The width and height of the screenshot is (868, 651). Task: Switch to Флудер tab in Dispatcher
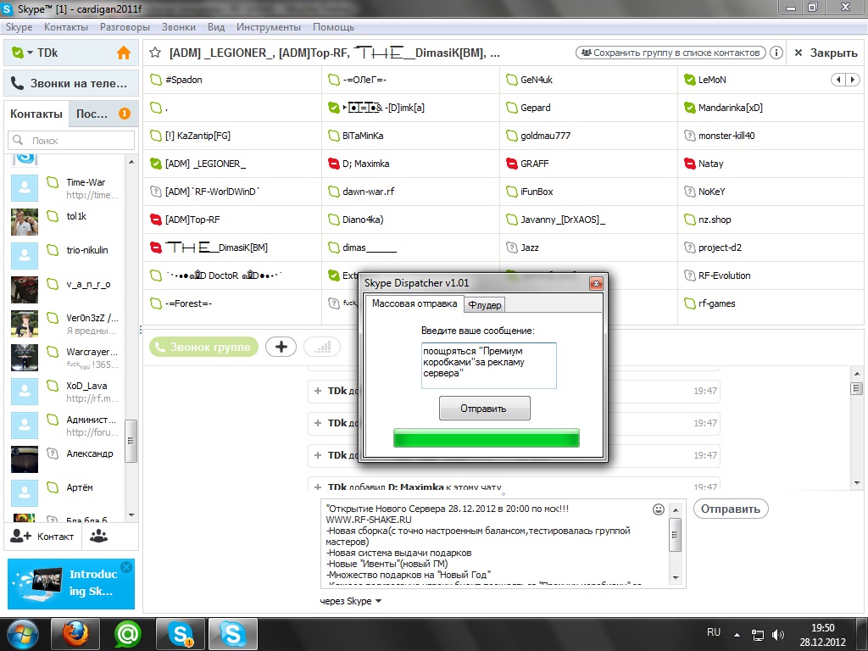[485, 305]
